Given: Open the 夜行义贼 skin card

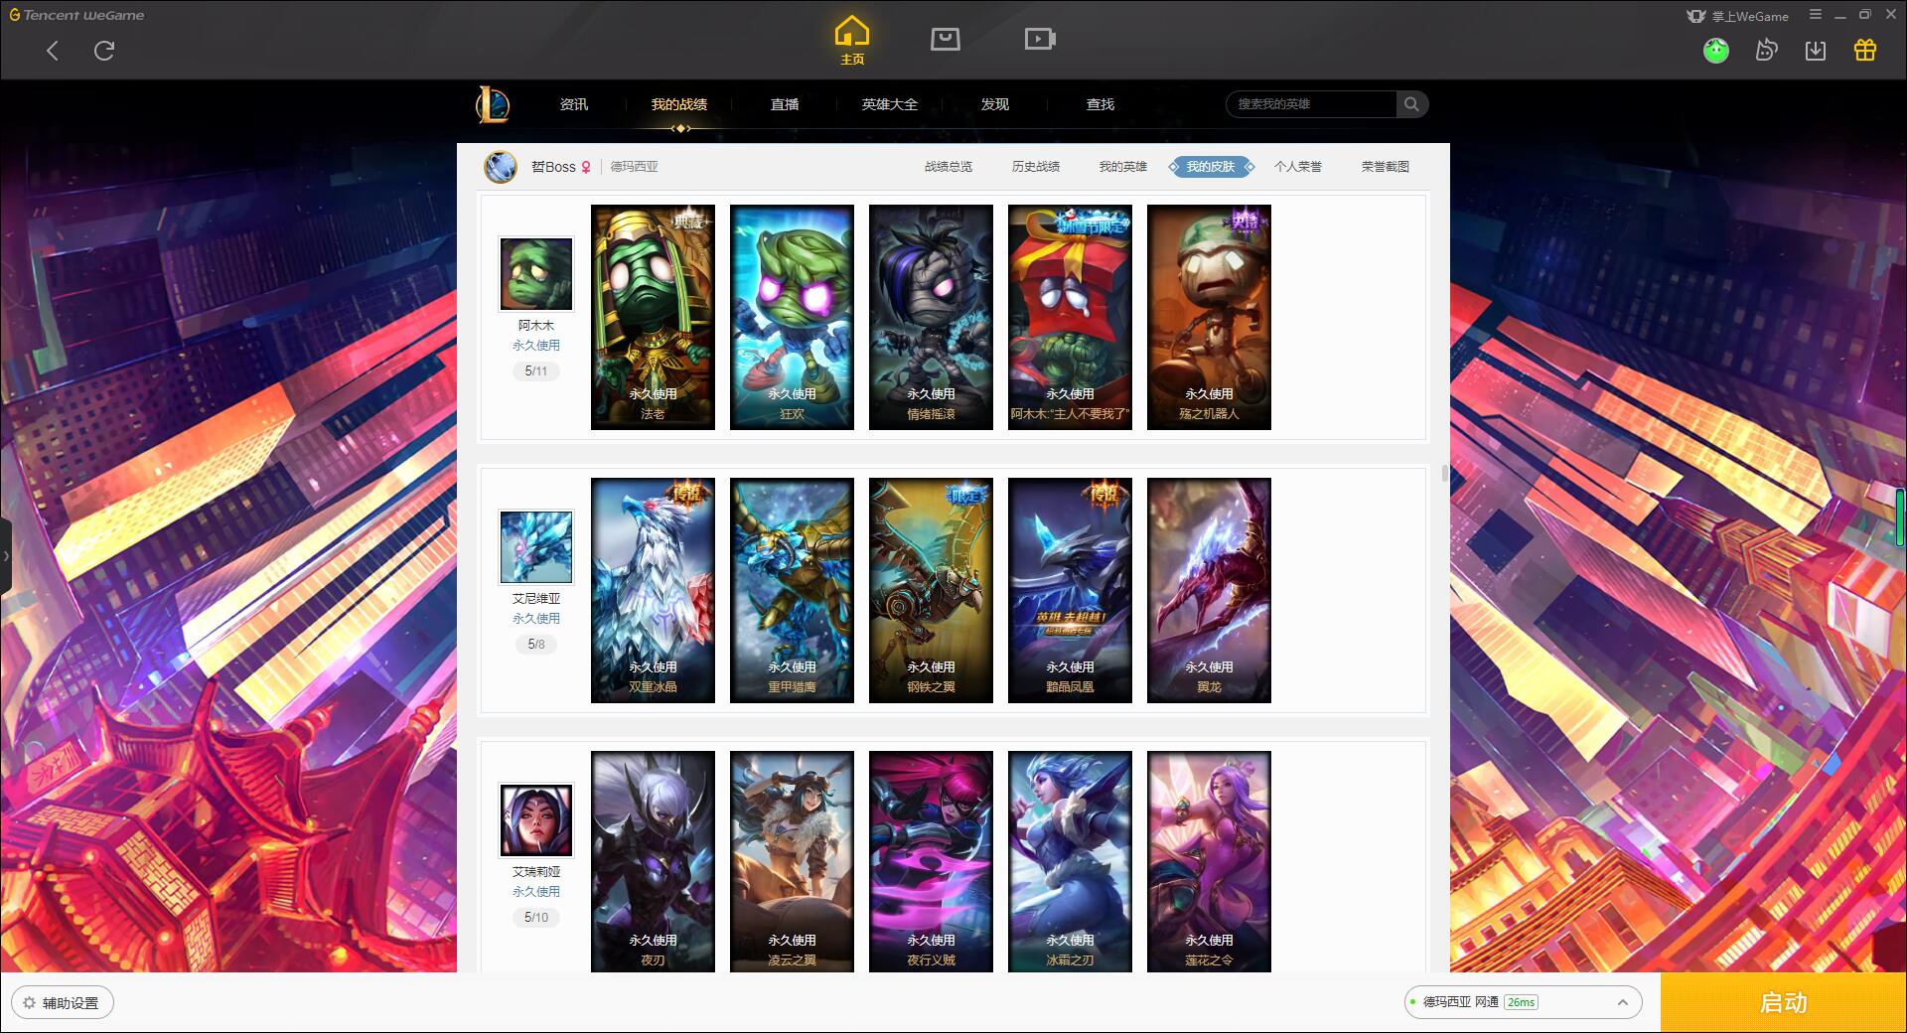Looking at the screenshot, I should pos(931,861).
